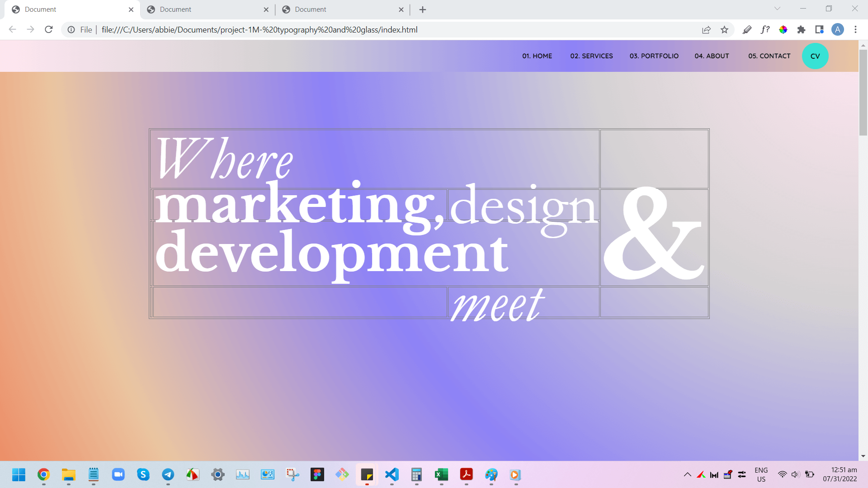Show hidden system tray icons
The height and width of the screenshot is (488, 868).
point(687,474)
